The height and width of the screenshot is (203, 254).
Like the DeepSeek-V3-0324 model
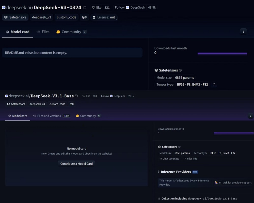[x=97, y=8]
